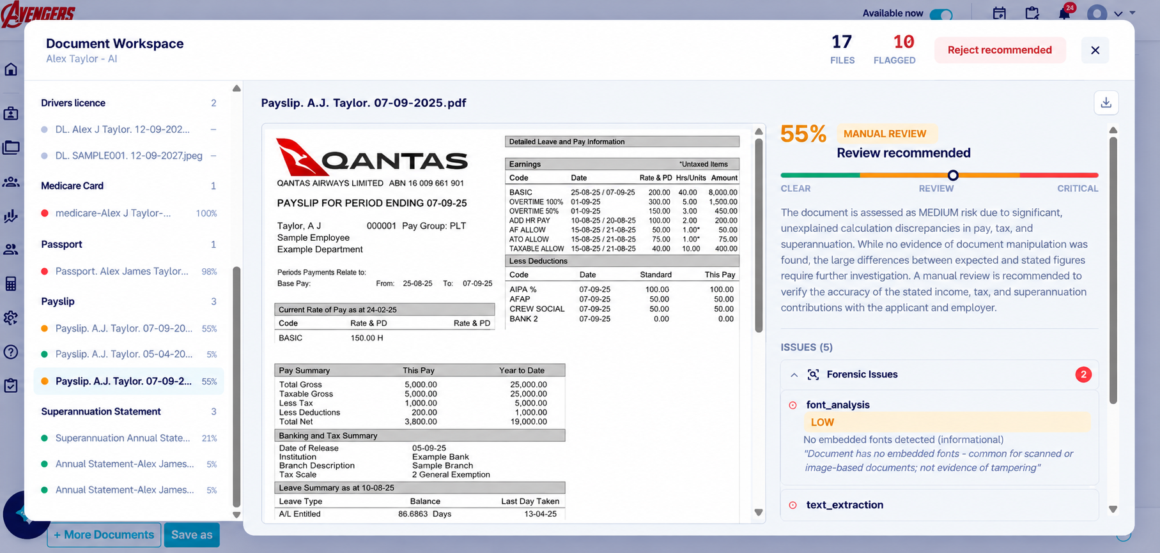Click the Reject recommended button
Image resolution: width=1160 pixels, height=553 pixels.
click(1000, 50)
